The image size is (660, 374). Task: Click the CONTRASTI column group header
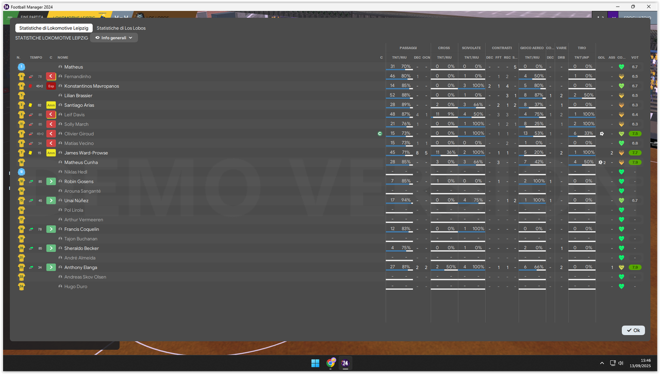tap(502, 48)
